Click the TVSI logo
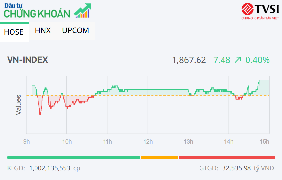Image resolution: width=282 pixels, height=180 pixels. click(260, 12)
